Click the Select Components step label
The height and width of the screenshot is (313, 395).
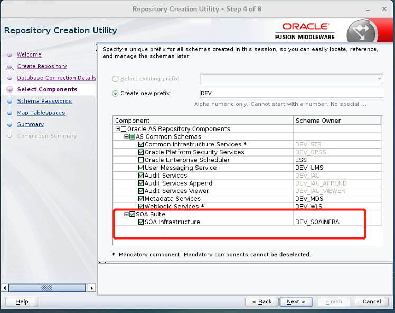[47, 89]
